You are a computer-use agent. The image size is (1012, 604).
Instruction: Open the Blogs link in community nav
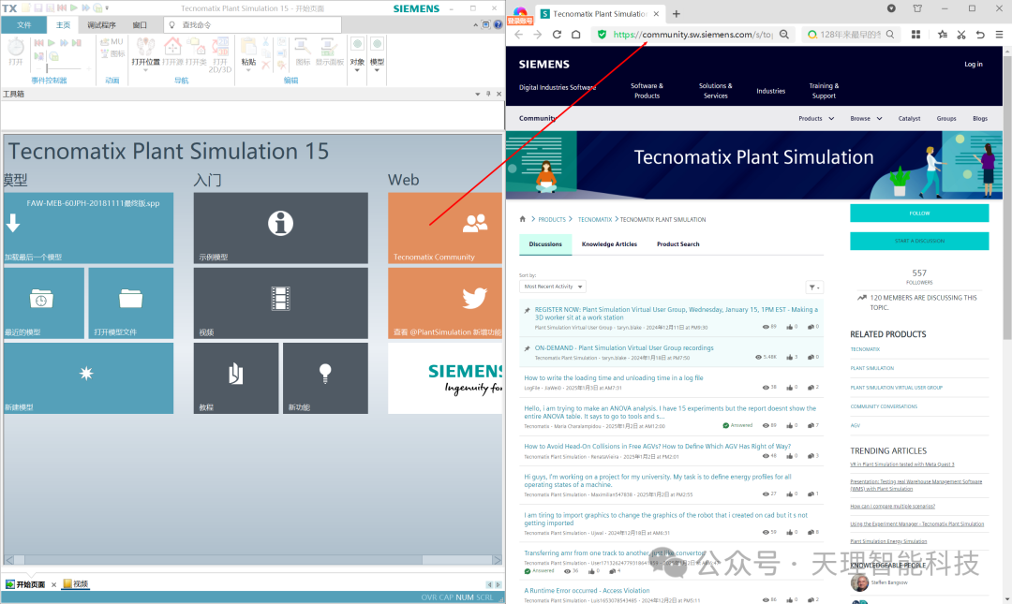980,119
